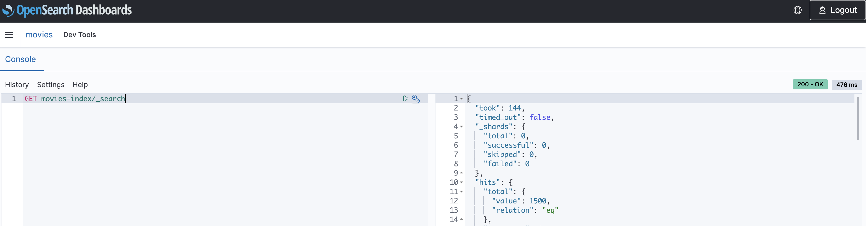866x226 pixels.
Task: Click the 200 - OK status badge
Action: pos(810,84)
